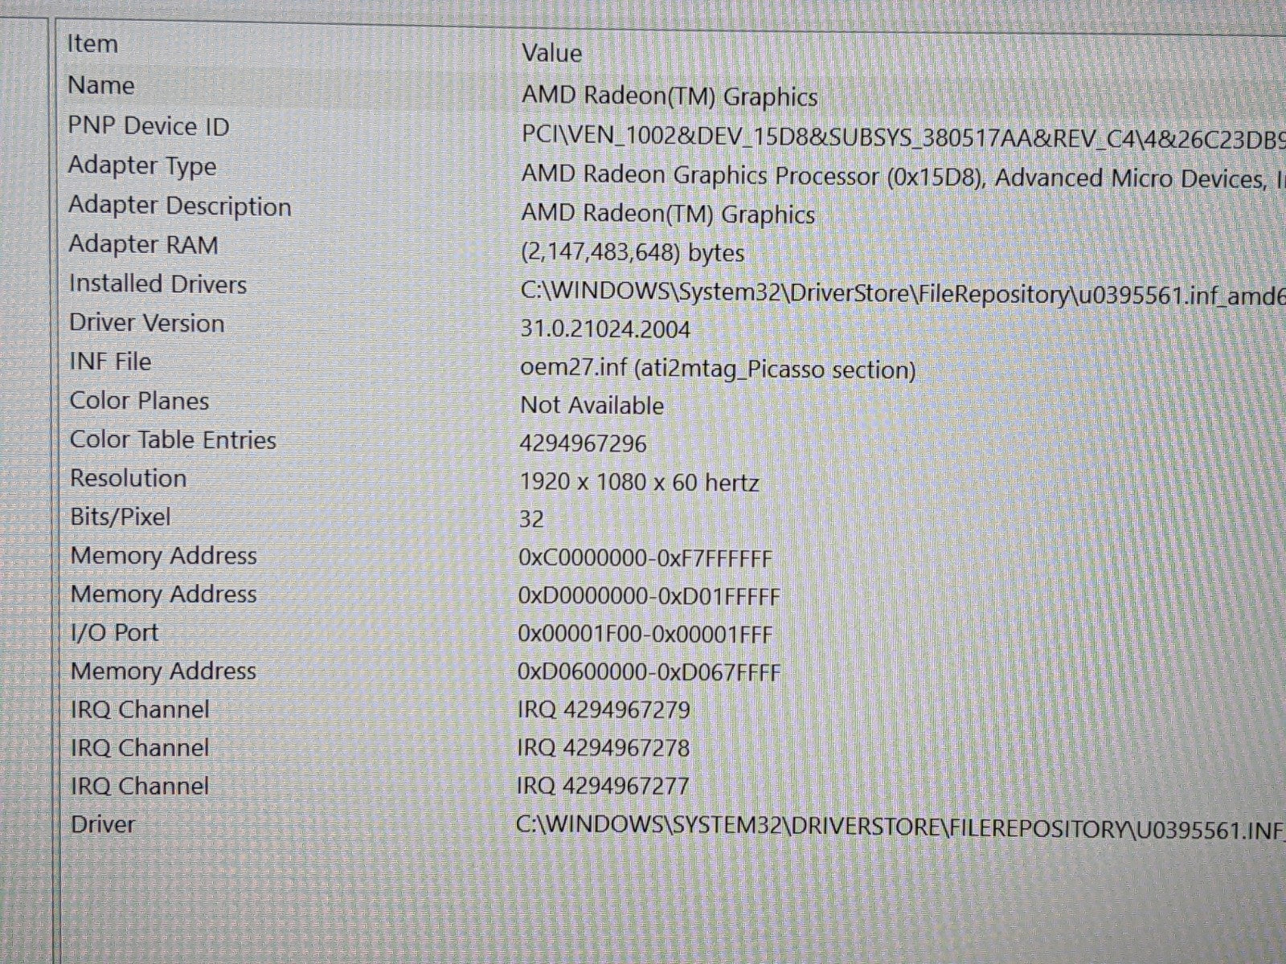Screen dimensions: 1286x964
Task: Select Memory Address row starting with 0xD0600000
Action: (x=163, y=671)
